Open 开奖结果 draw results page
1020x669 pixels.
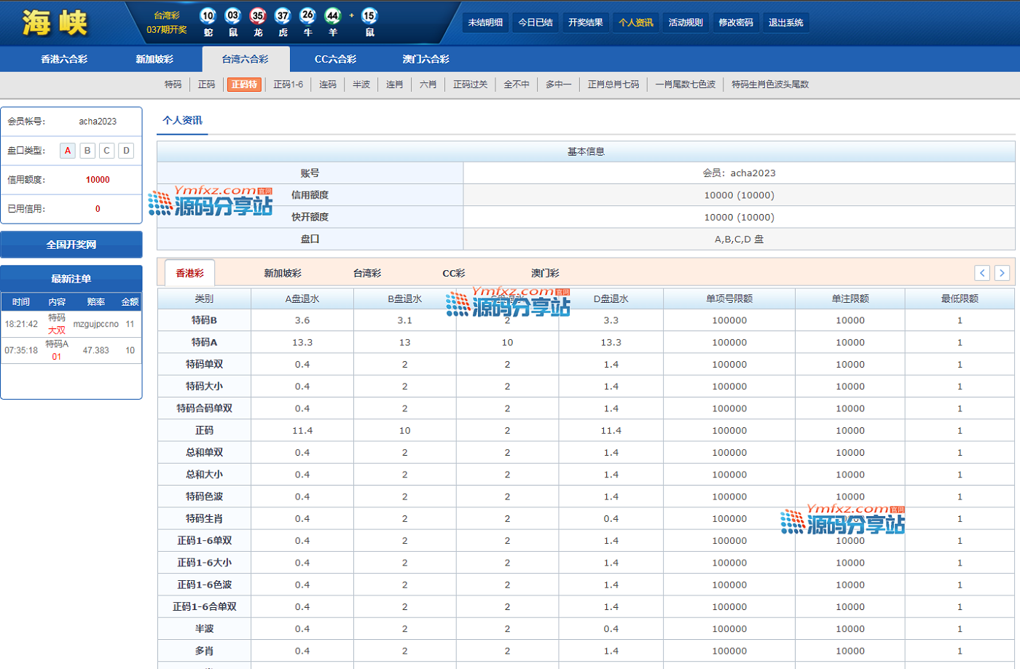pos(585,23)
